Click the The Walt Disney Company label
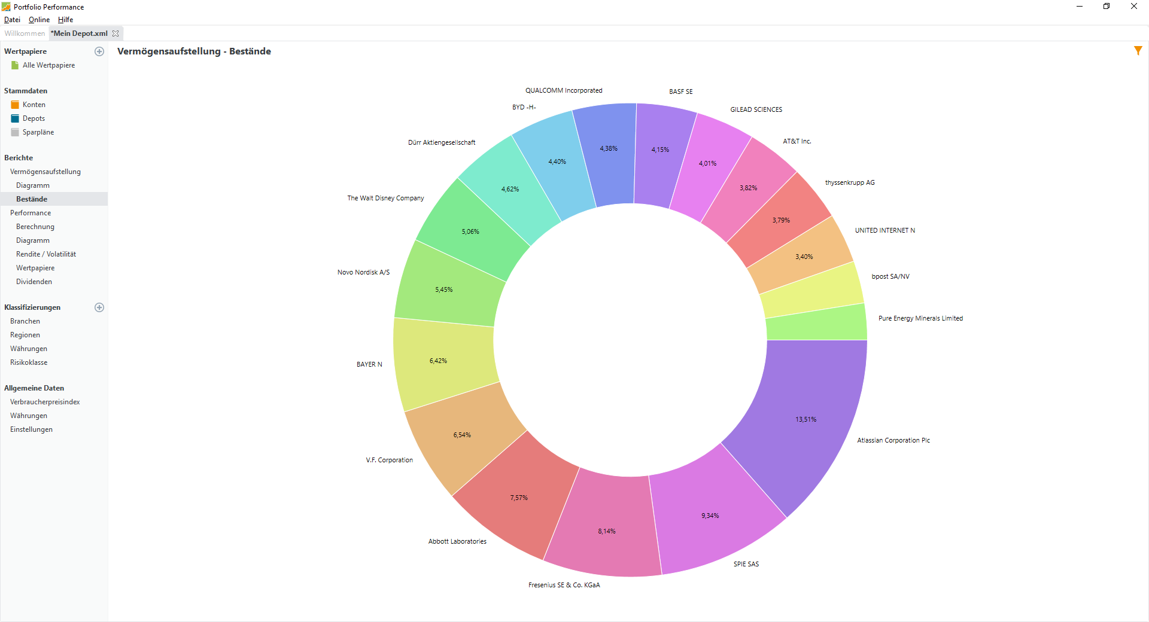This screenshot has width=1149, height=622. pyautogui.click(x=385, y=198)
